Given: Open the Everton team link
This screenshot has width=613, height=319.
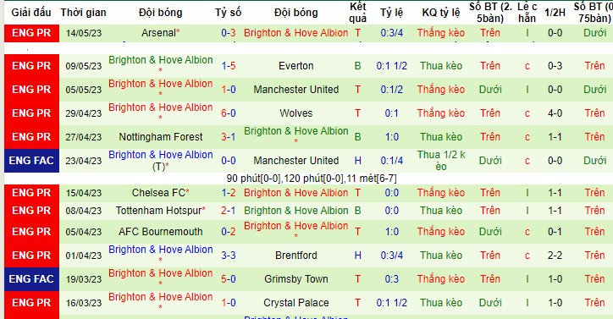Looking at the screenshot, I should tap(296, 66).
